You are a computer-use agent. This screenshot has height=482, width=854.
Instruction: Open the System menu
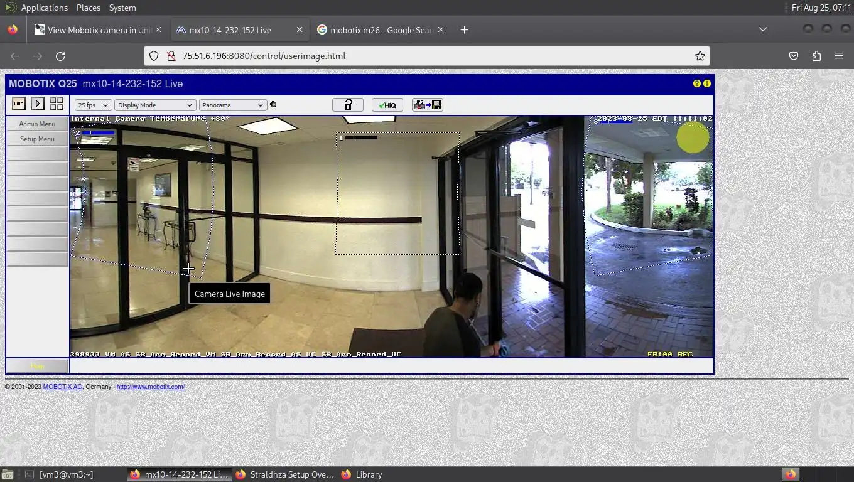122,8
